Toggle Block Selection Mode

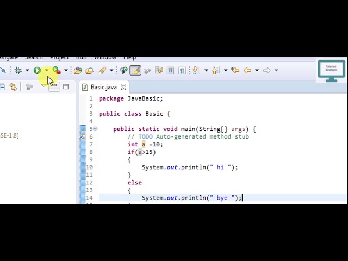[170, 71]
